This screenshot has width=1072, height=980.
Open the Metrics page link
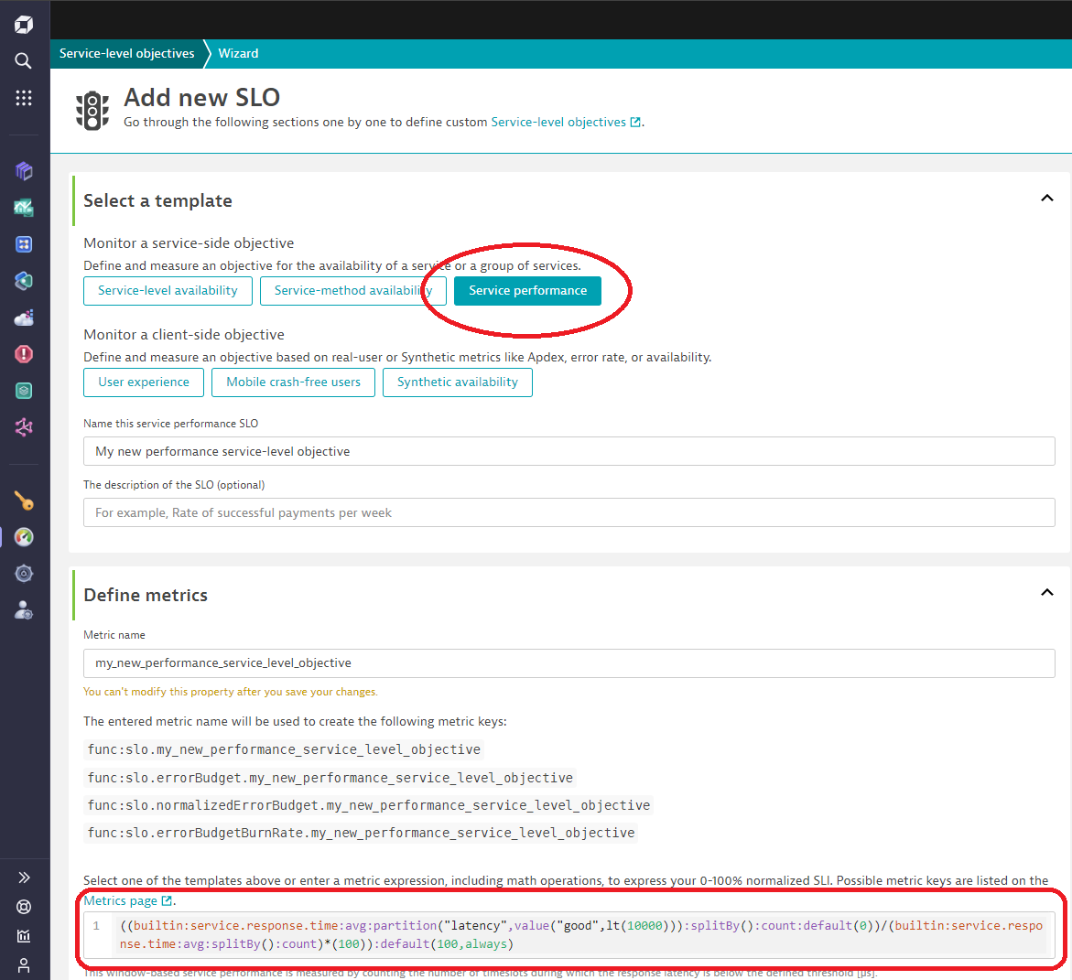click(121, 899)
